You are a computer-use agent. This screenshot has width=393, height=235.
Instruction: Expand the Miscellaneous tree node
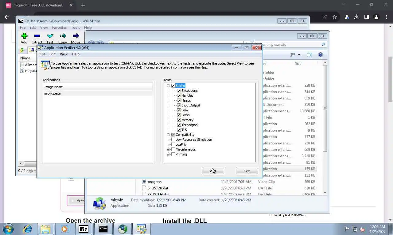(168, 149)
